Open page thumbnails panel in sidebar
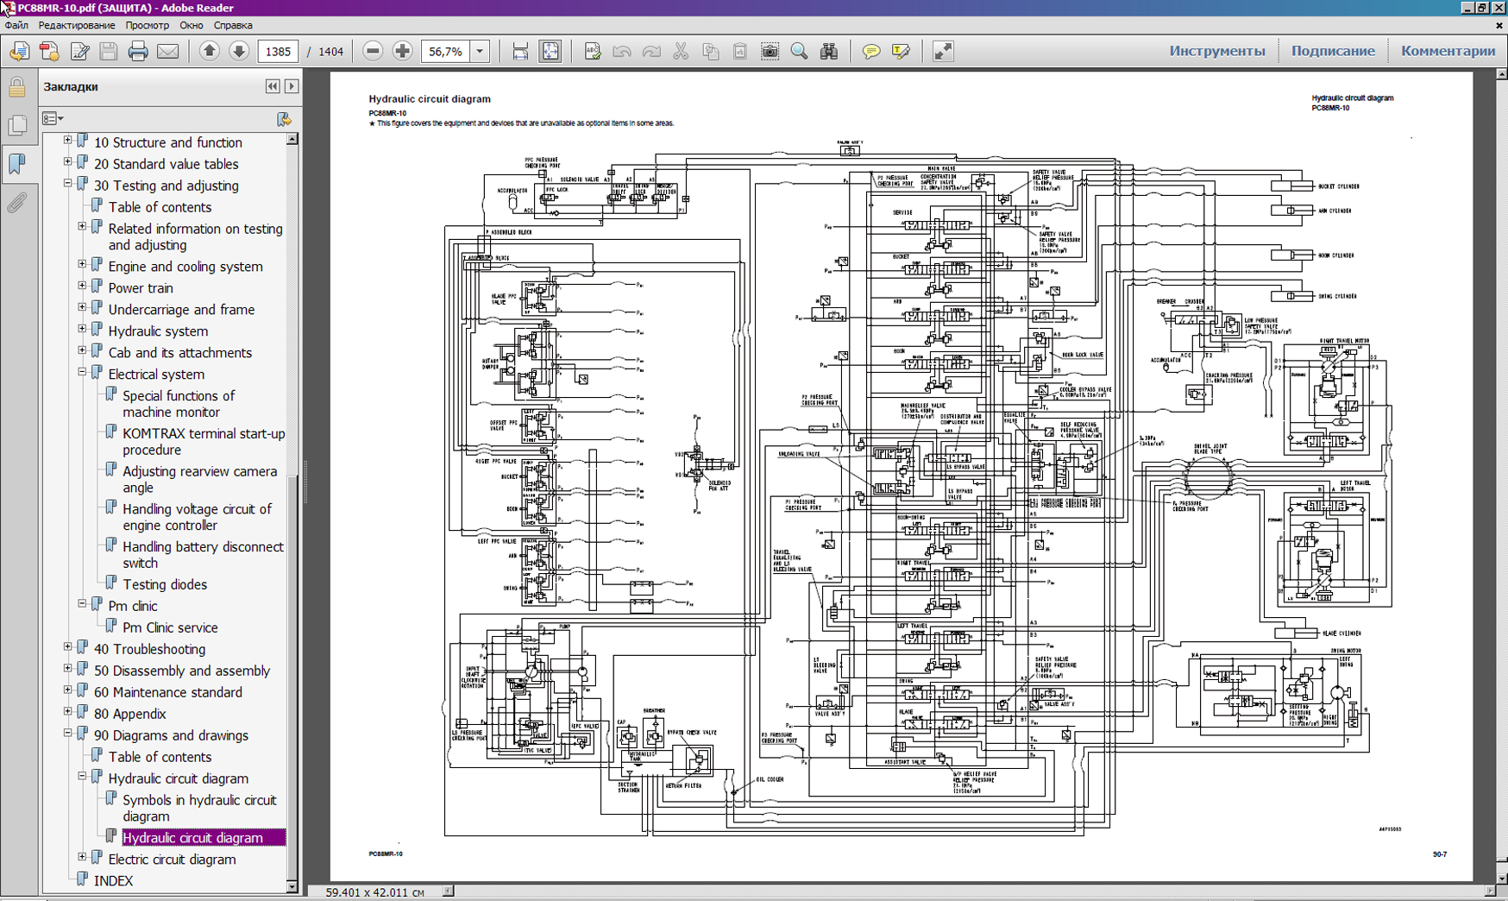 point(17,126)
